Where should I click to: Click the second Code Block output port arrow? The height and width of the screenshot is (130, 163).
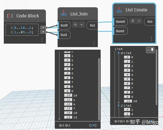click(43, 32)
